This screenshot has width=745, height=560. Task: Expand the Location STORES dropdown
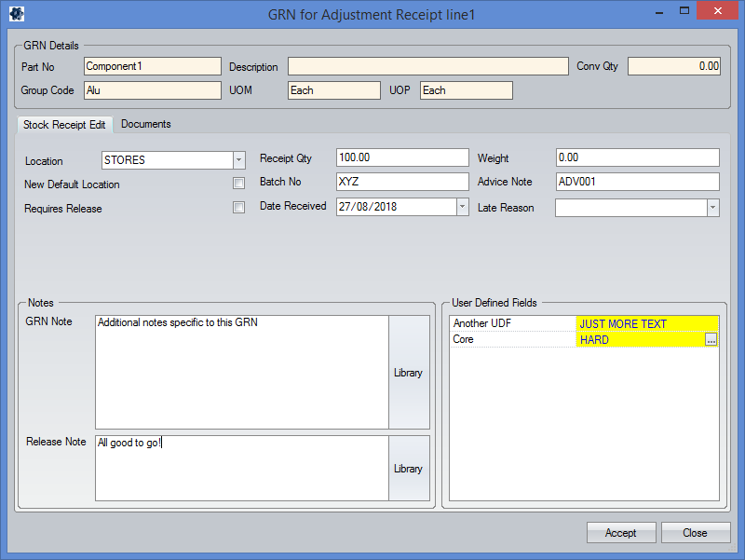(x=238, y=160)
